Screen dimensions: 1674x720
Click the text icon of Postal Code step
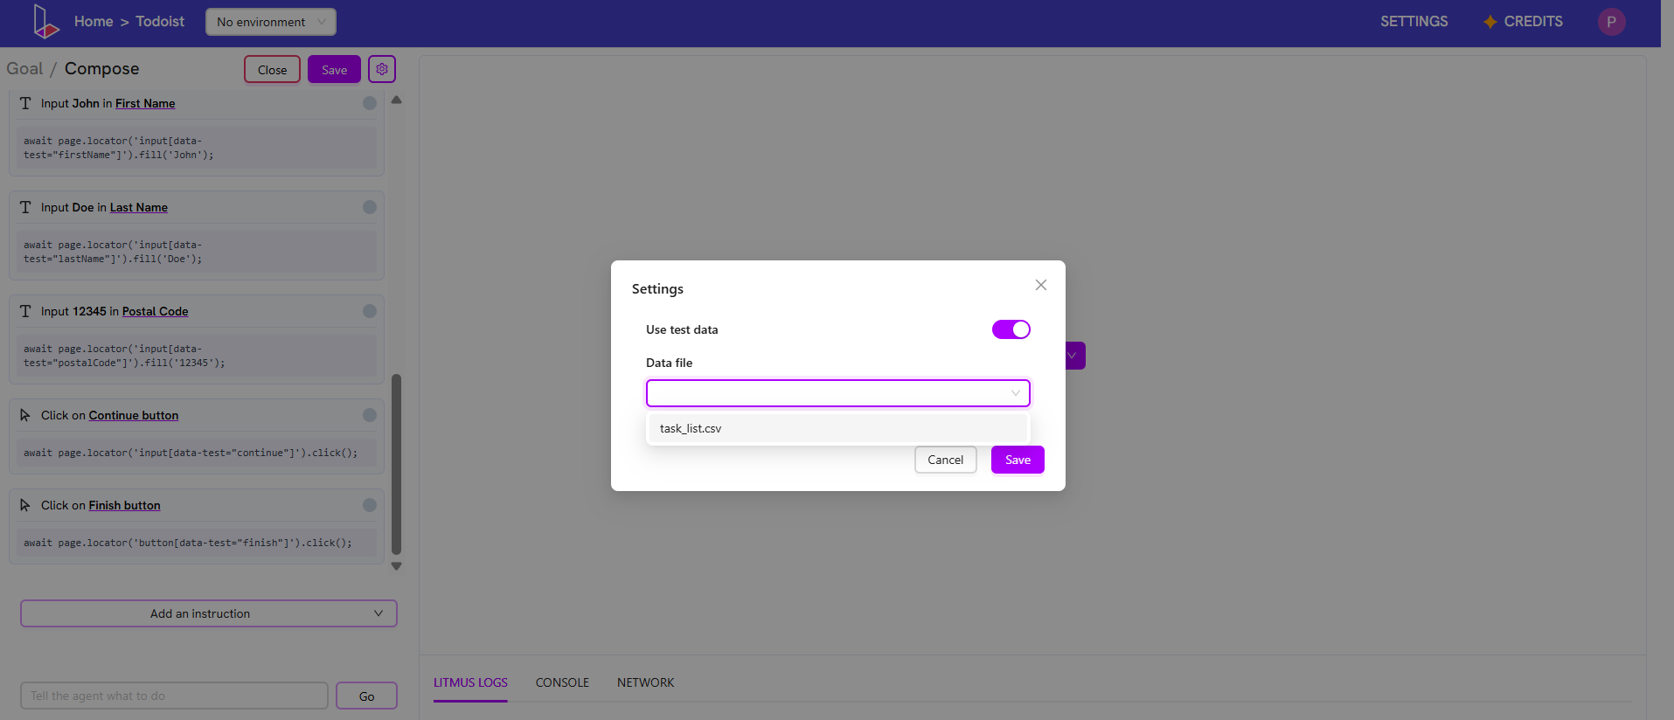(25, 311)
